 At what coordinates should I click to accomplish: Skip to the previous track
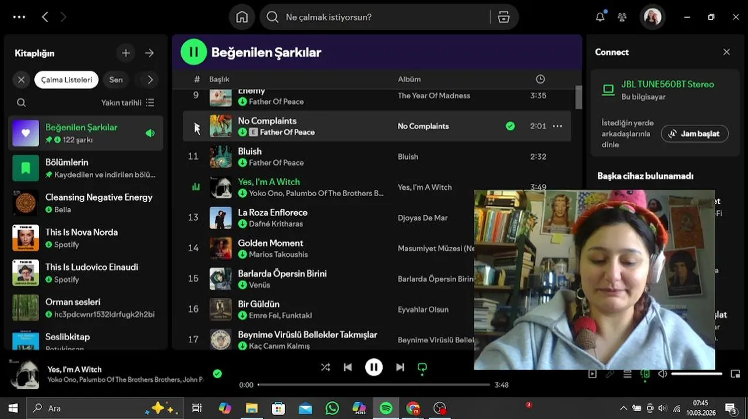pos(348,367)
